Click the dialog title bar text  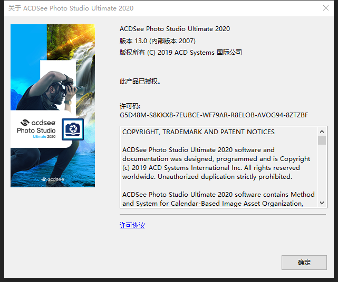pyautogui.click(x=71, y=8)
